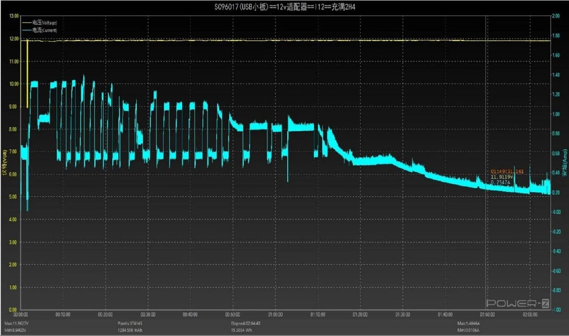Click the Max:11.9627V voltage statistic
Image resolution: width=569 pixels, height=336 pixels.
click(x=15, y=324)
